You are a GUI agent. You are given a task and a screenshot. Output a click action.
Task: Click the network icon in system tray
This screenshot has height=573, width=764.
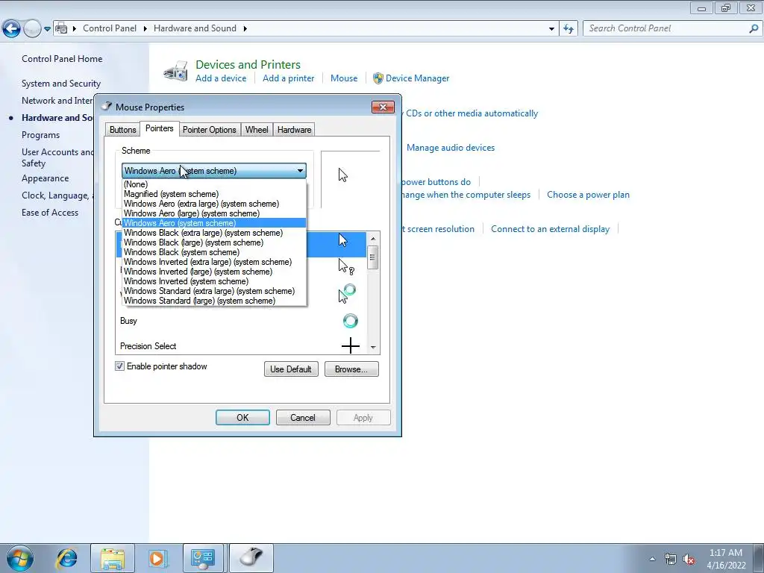tap(671, 560)
